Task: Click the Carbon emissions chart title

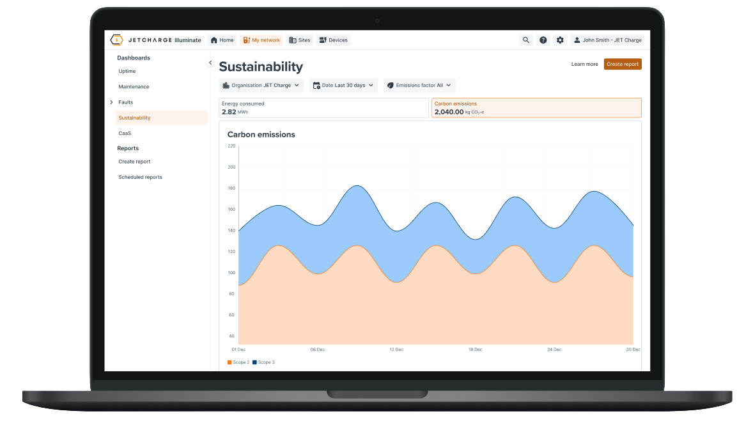Action: pyautogui.click(x=261, y=134)
